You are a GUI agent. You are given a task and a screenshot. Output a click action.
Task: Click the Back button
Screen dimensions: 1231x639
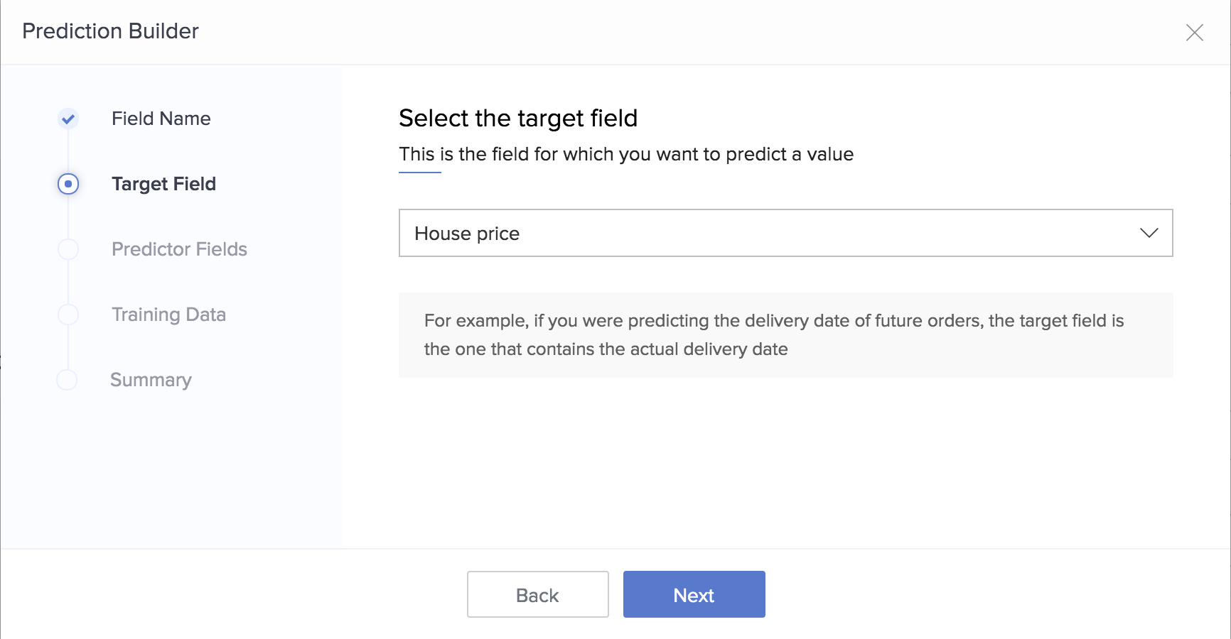[538, 594]
